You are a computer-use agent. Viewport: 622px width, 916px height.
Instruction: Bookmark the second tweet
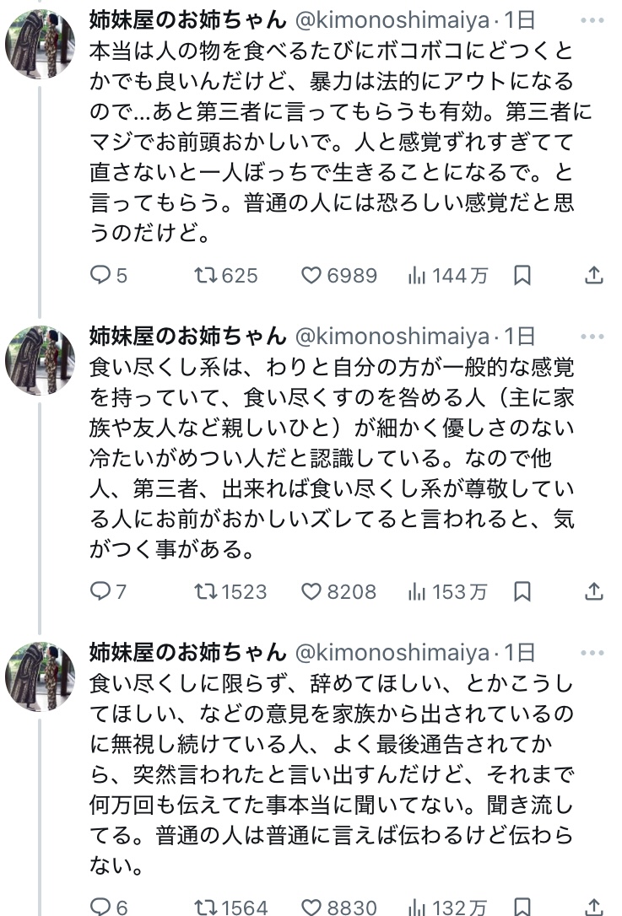click(x=522, y=592)
